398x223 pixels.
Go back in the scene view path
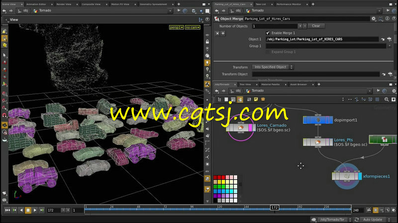pos(4,10)
